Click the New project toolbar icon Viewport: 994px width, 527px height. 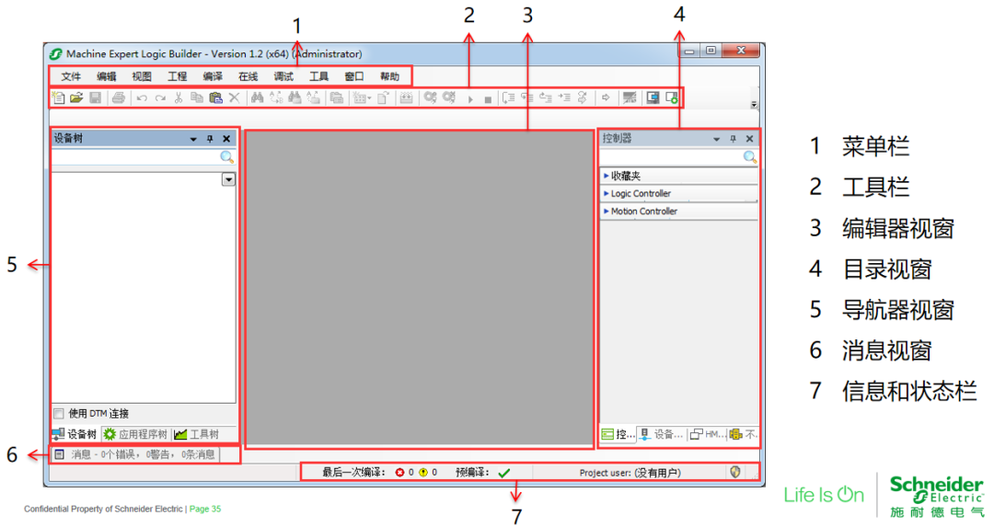click(x=58, y=97)
